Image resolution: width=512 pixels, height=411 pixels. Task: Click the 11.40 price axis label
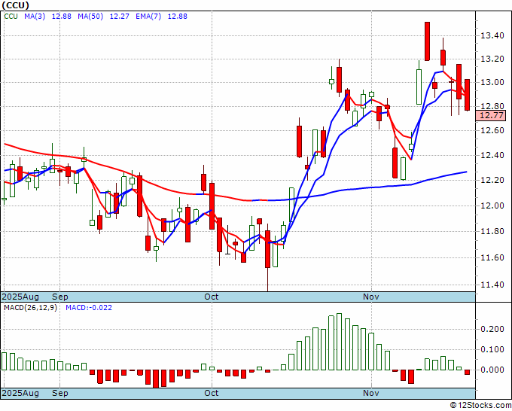492,285
